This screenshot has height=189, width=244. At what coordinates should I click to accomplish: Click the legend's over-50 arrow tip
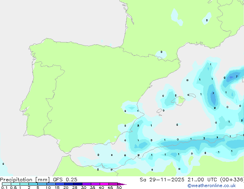pyautogui.click(x=122, y=184)
